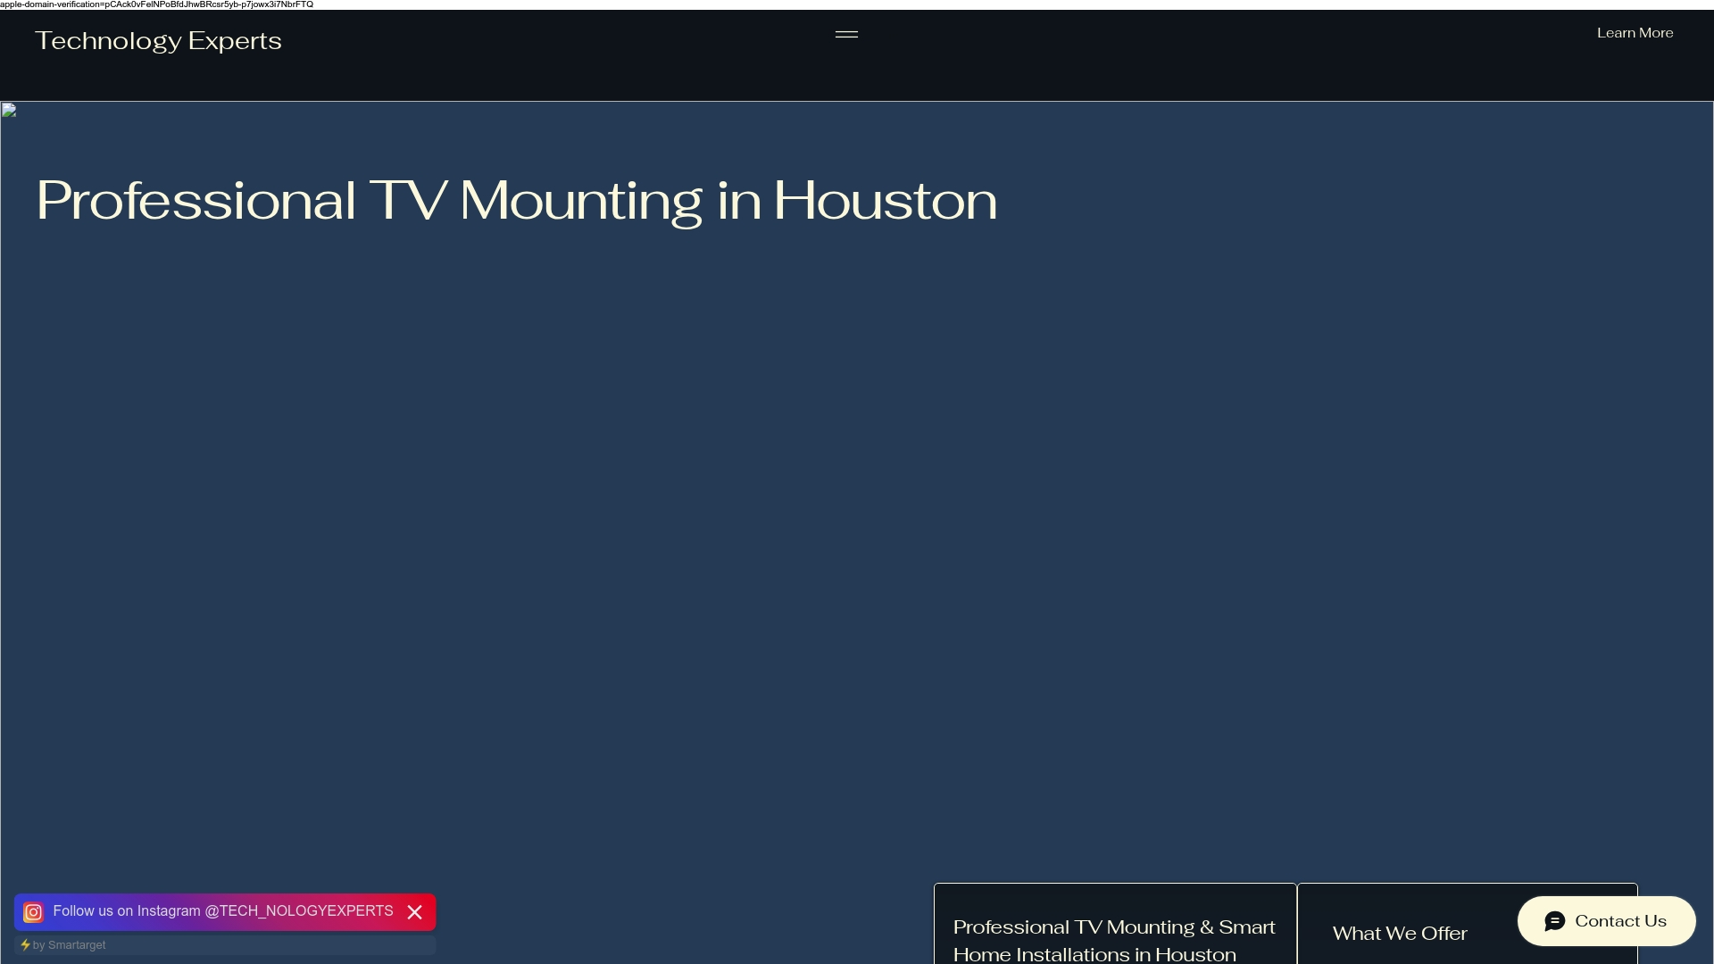Go to the Technology Experts home logo
Viewport: 1714px width, 964px height.
[x=158, y=41]
